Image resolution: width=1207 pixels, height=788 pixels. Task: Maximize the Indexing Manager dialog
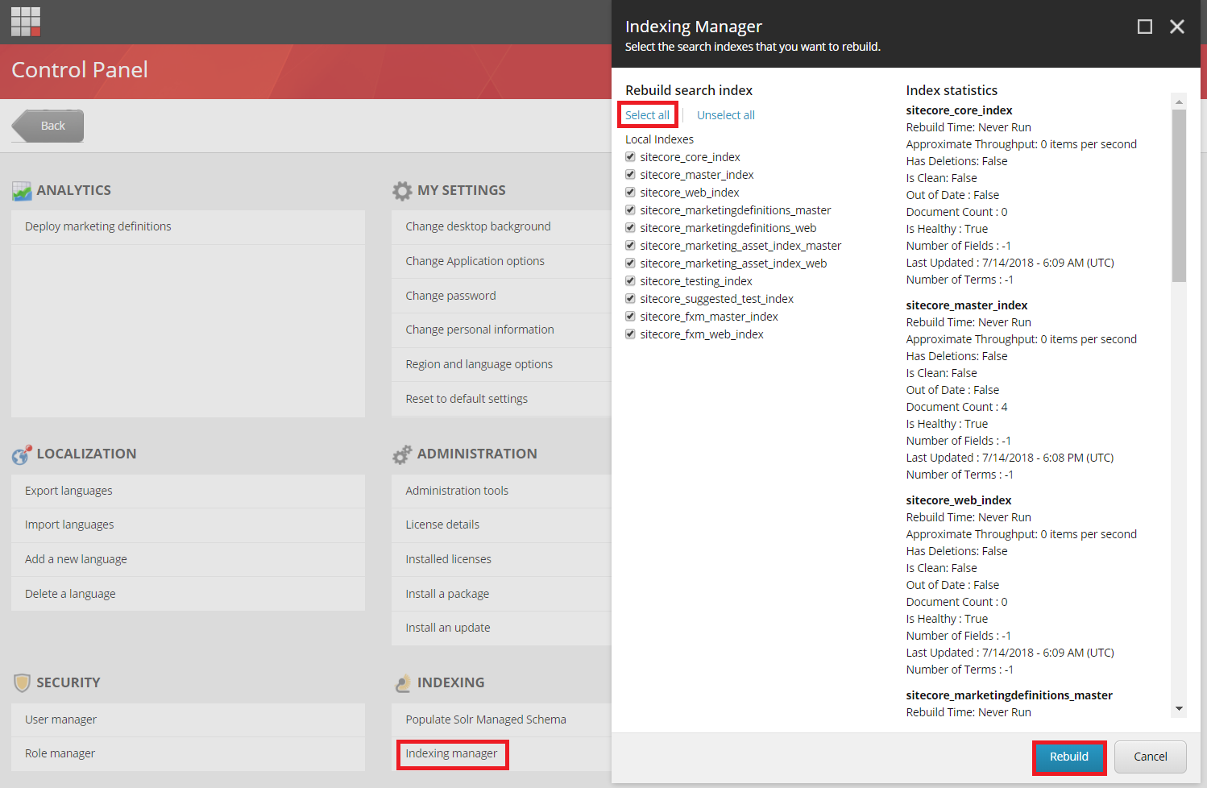(x=1144, y=27)
